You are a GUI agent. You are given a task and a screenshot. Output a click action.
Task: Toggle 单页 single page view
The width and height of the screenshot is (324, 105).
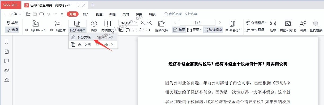coord(179,30)
